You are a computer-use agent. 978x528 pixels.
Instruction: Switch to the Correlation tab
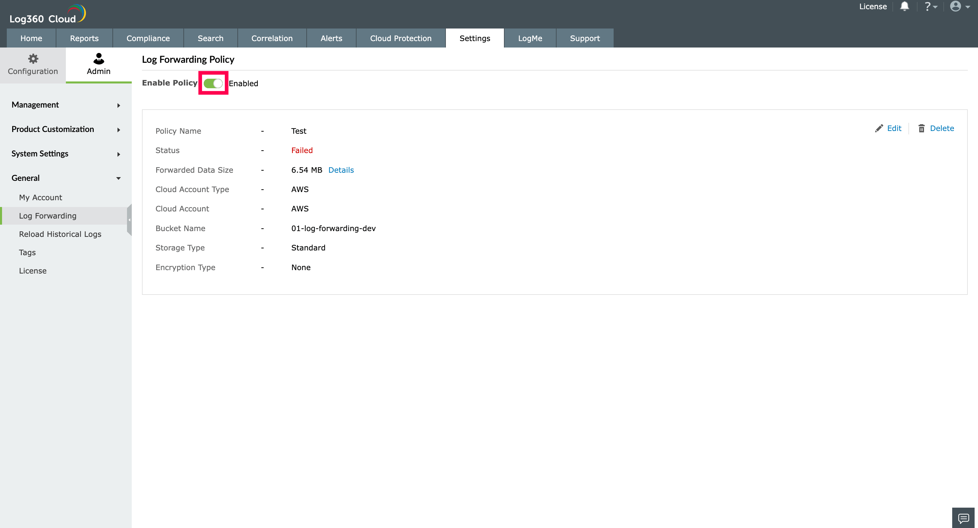click(272, 38)
